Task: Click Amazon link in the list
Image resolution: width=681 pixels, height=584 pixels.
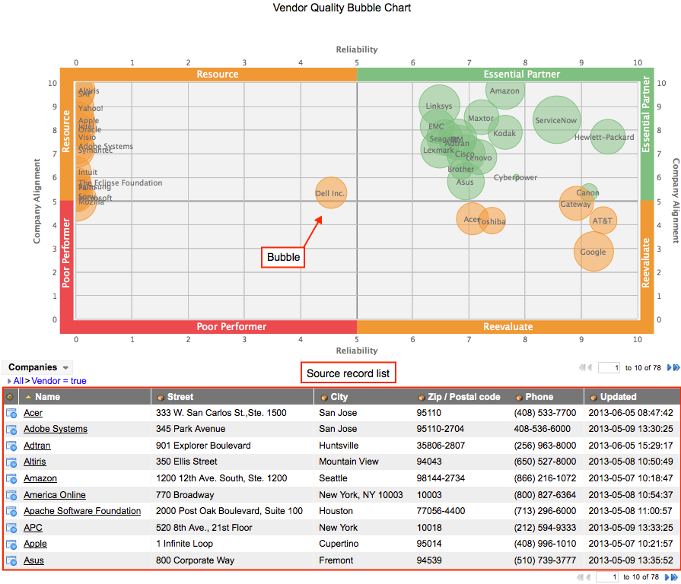Action: click(x=40, y=478)
